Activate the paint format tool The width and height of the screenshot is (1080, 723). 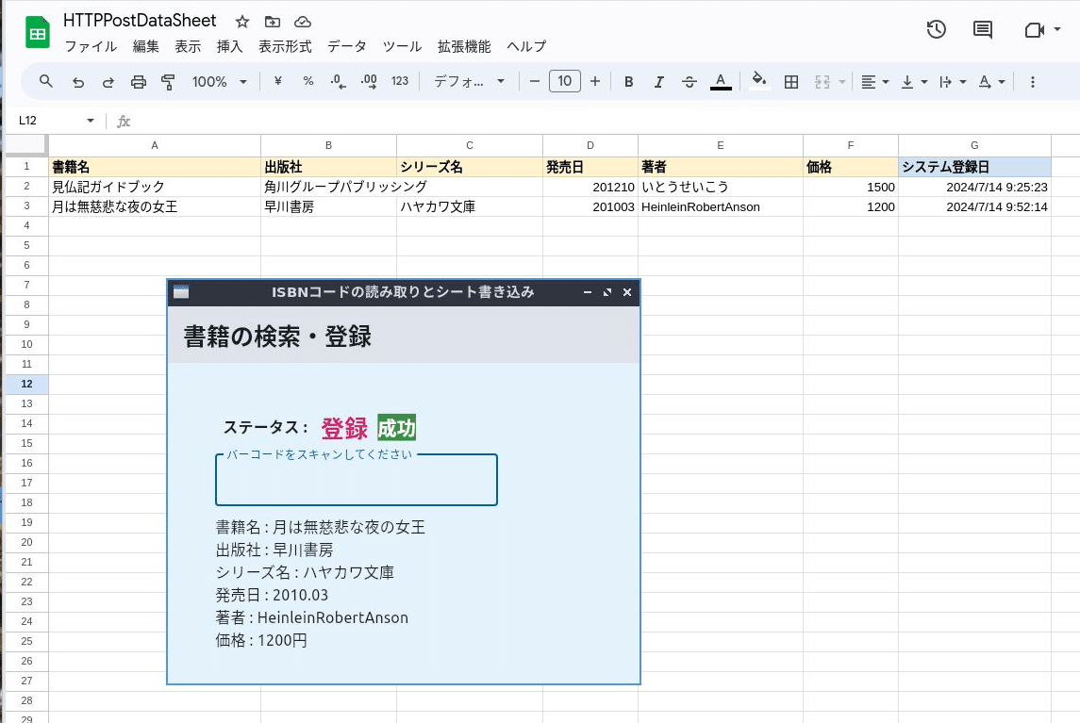168,82
